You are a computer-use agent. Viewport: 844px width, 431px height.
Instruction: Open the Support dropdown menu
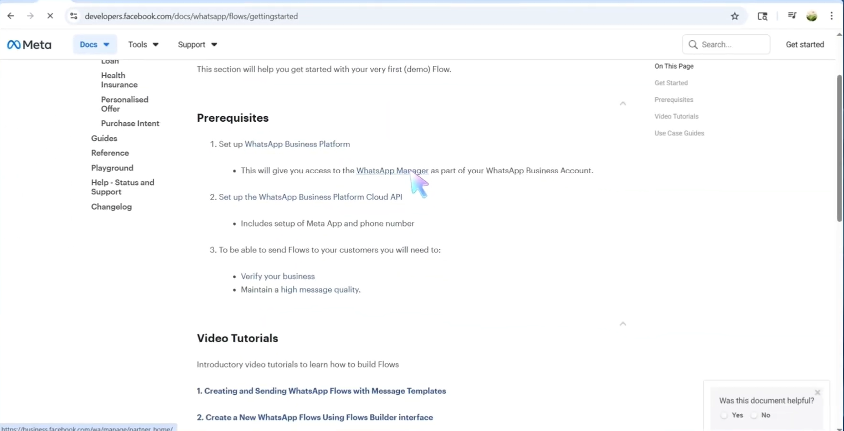[197, 44]
